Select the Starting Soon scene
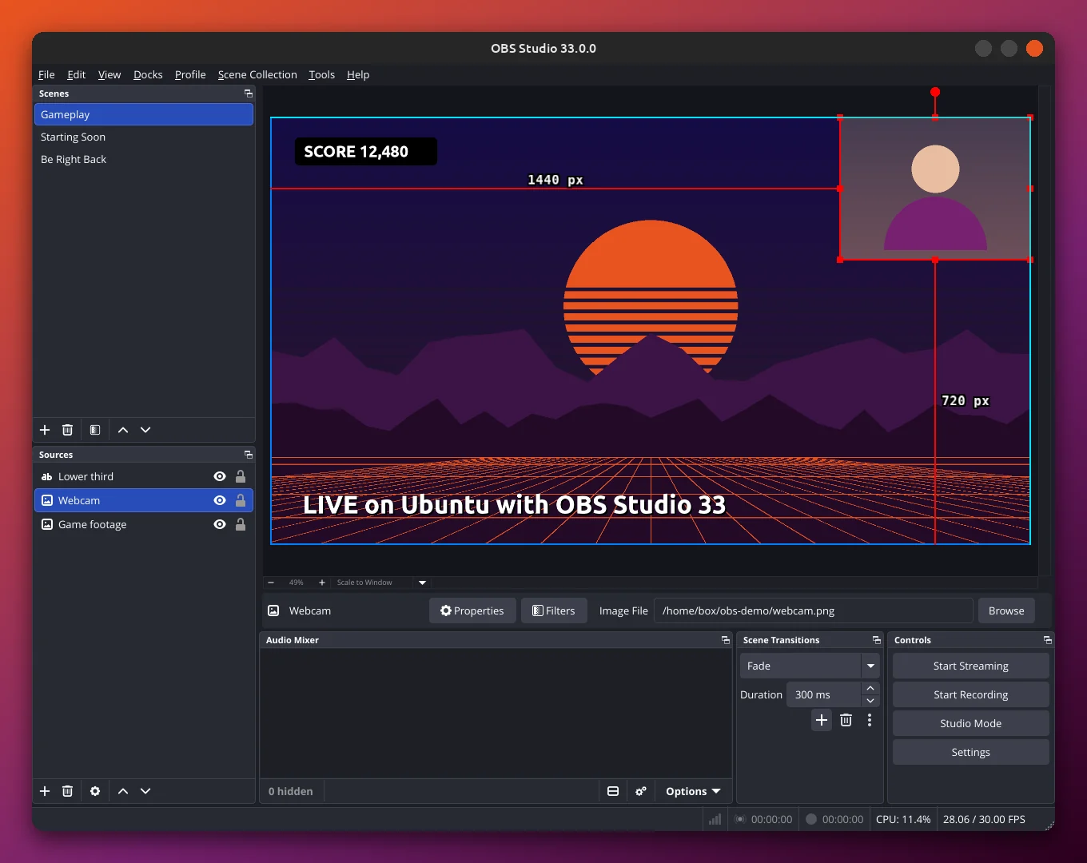Image resolution: width=1087 pixels, height=863 pixels. coord(144,137)
